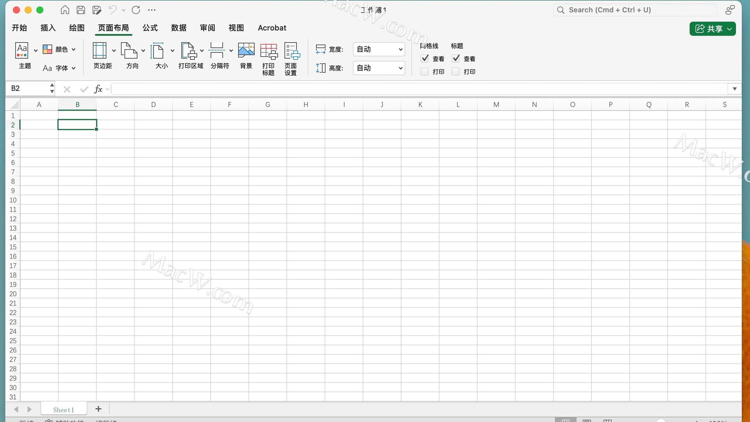The width and height of the screenshot is (750, 422).
Task: Enable headings Print (打印) checkbox
Action: (455, 72)
